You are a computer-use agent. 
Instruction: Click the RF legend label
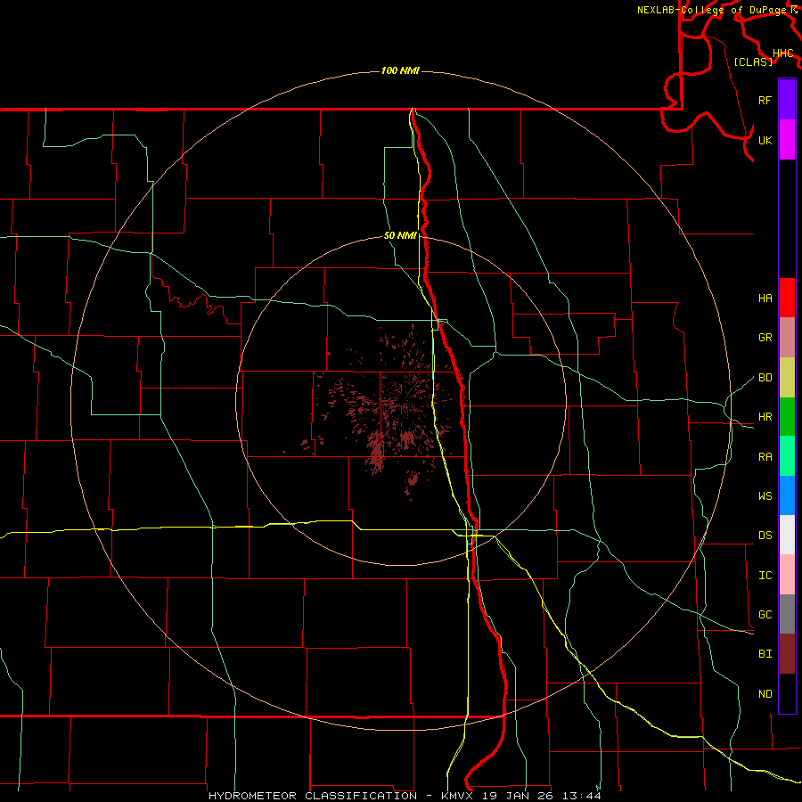(x=765, y=100)
